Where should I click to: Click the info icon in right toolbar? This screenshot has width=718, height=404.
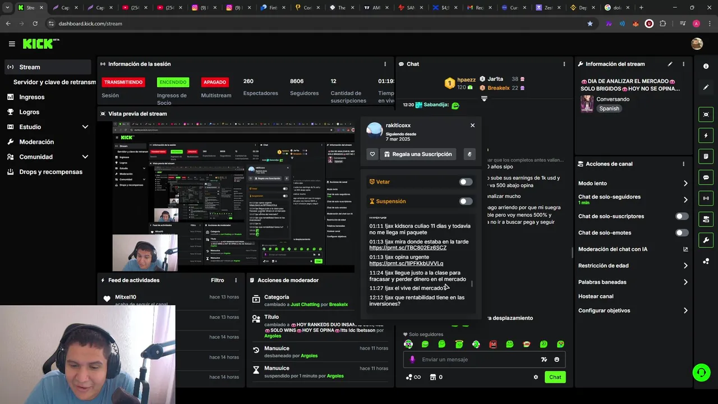(x=706, y=66)
